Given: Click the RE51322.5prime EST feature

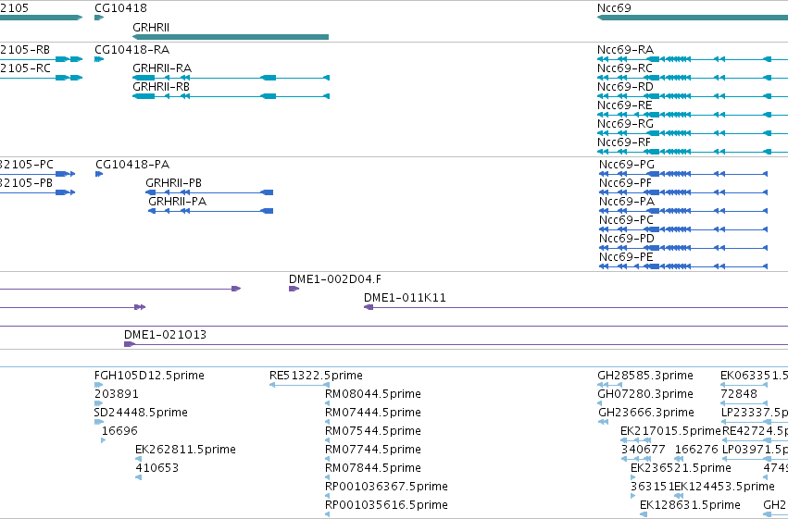Looking at the screenshot, I should click(299, 385).
